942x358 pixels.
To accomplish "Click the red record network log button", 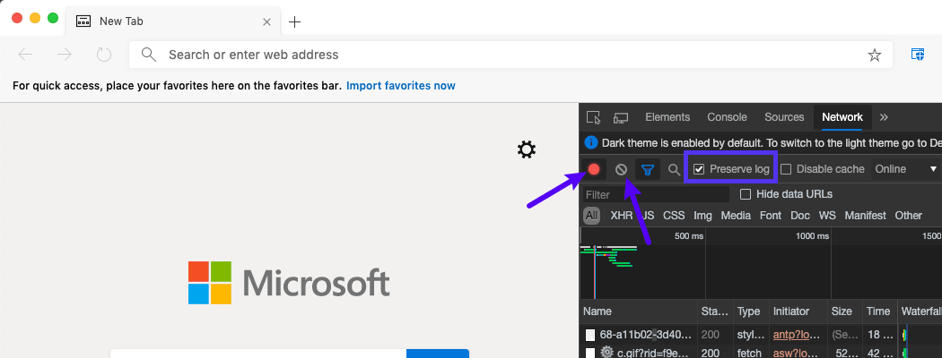I will point(594,169).
